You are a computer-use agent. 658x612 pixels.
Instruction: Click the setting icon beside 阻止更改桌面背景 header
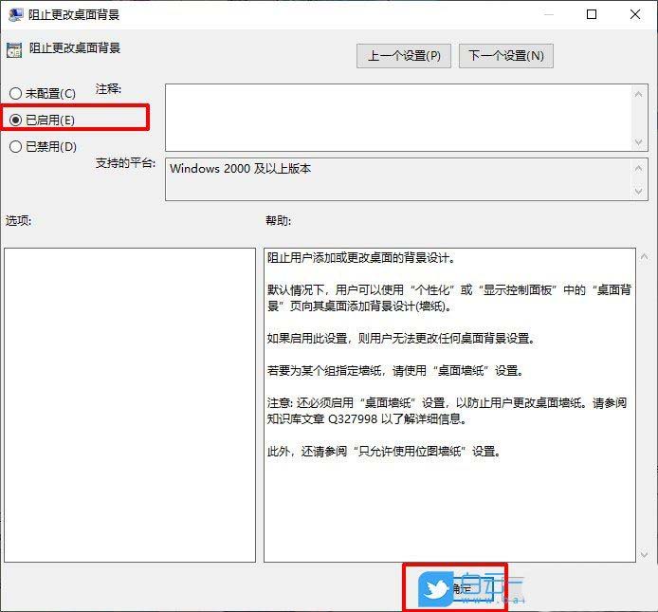tap(13, 50)
